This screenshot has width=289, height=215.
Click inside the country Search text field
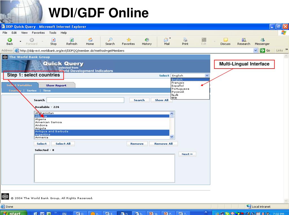[x=85, y=100]
